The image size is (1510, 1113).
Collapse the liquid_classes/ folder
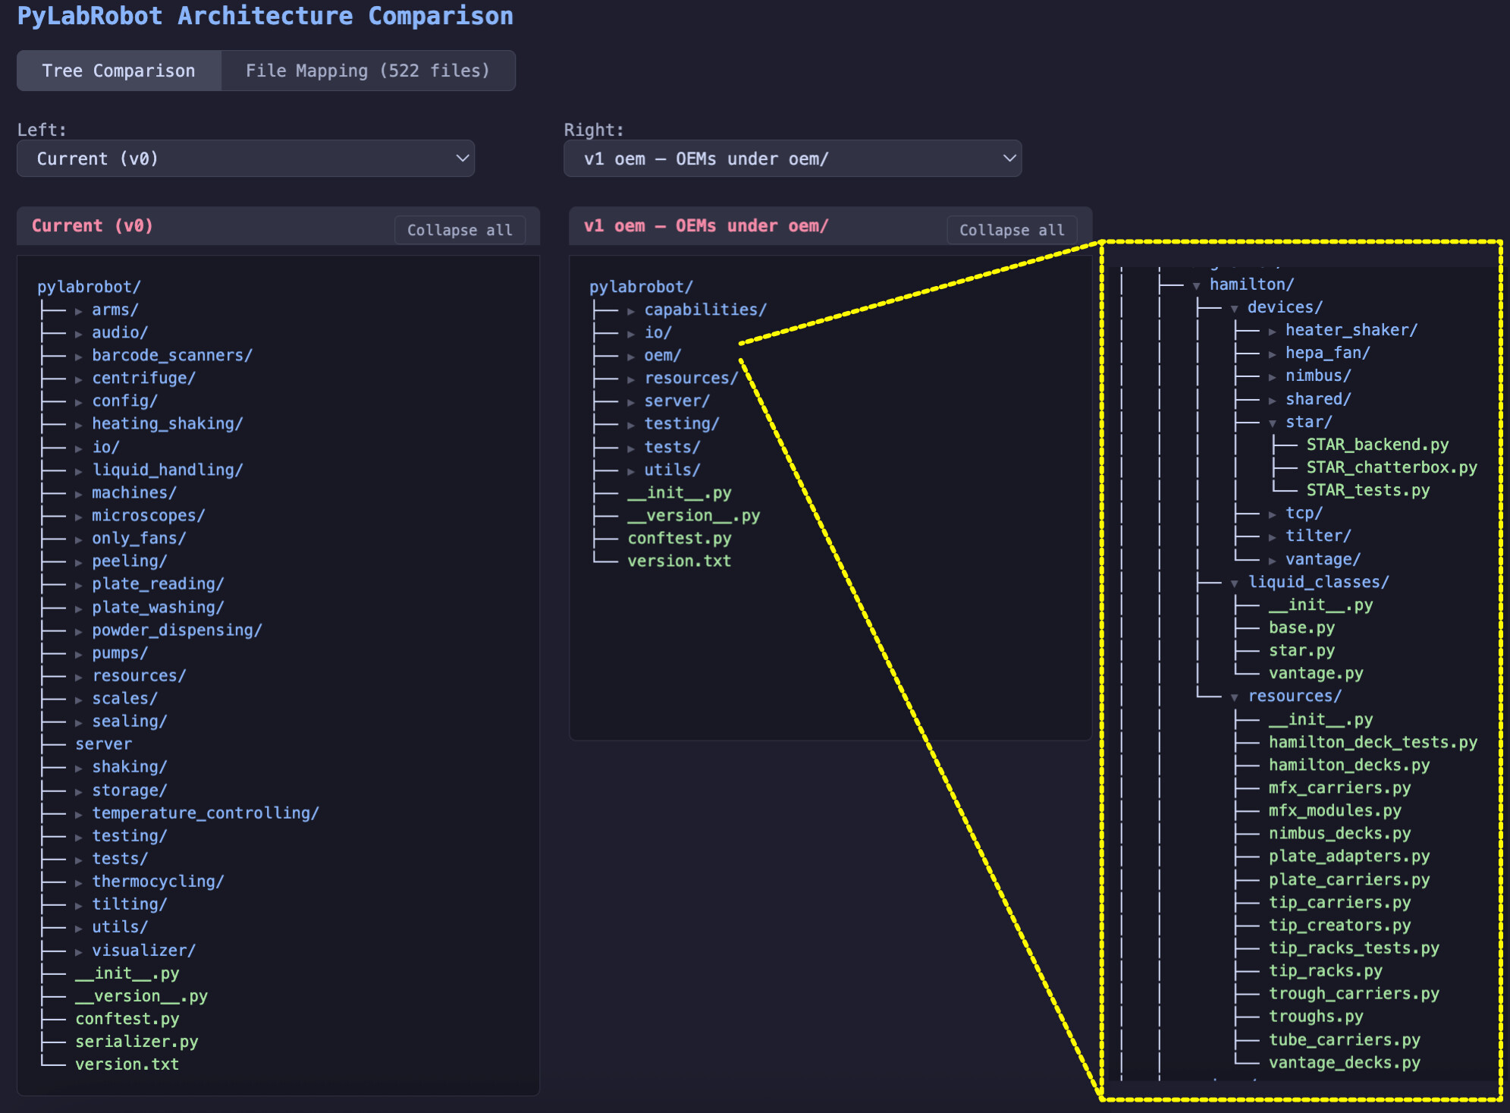(1235, 583)
